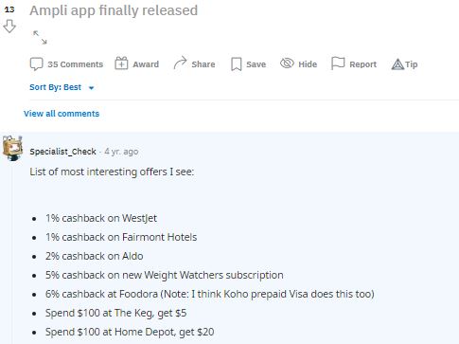459x344 pixels.
Task: Open Specialist_Check user profile
Action: point(62,152)
